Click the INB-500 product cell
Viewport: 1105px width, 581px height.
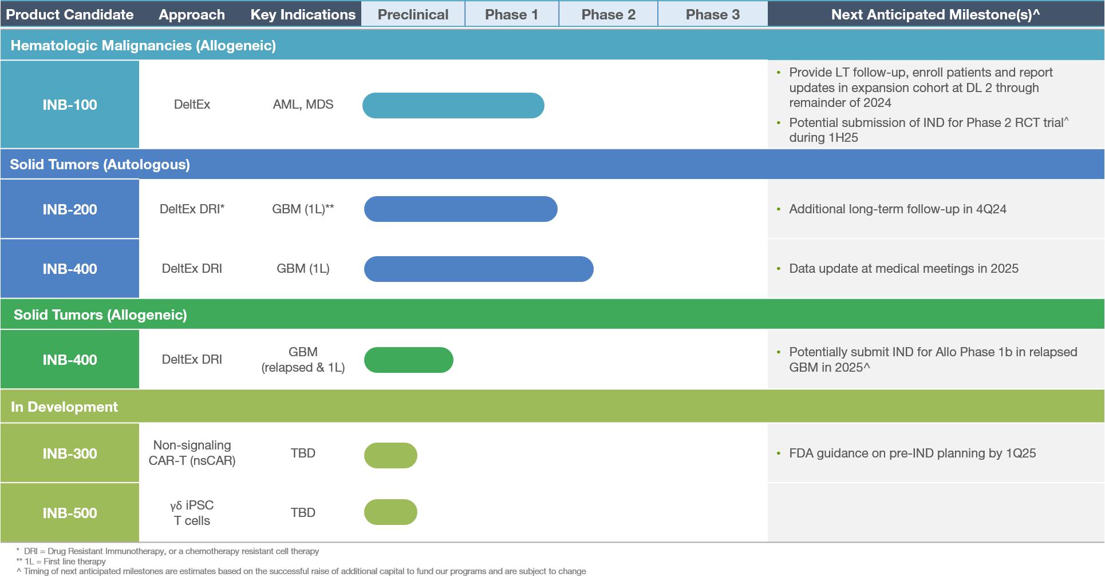(70, 513)
